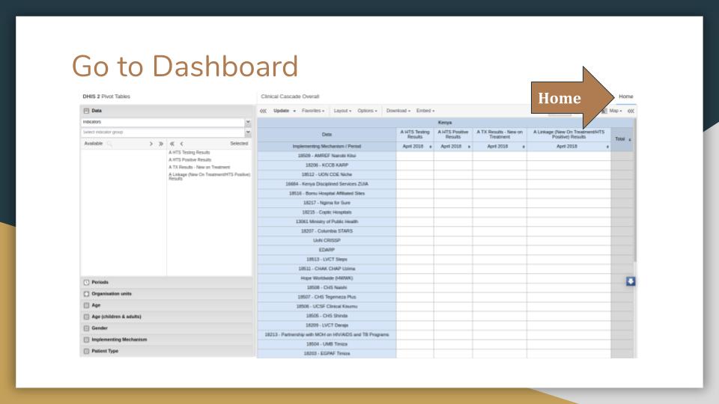Expand the Organisation units panel

[167, 293]
